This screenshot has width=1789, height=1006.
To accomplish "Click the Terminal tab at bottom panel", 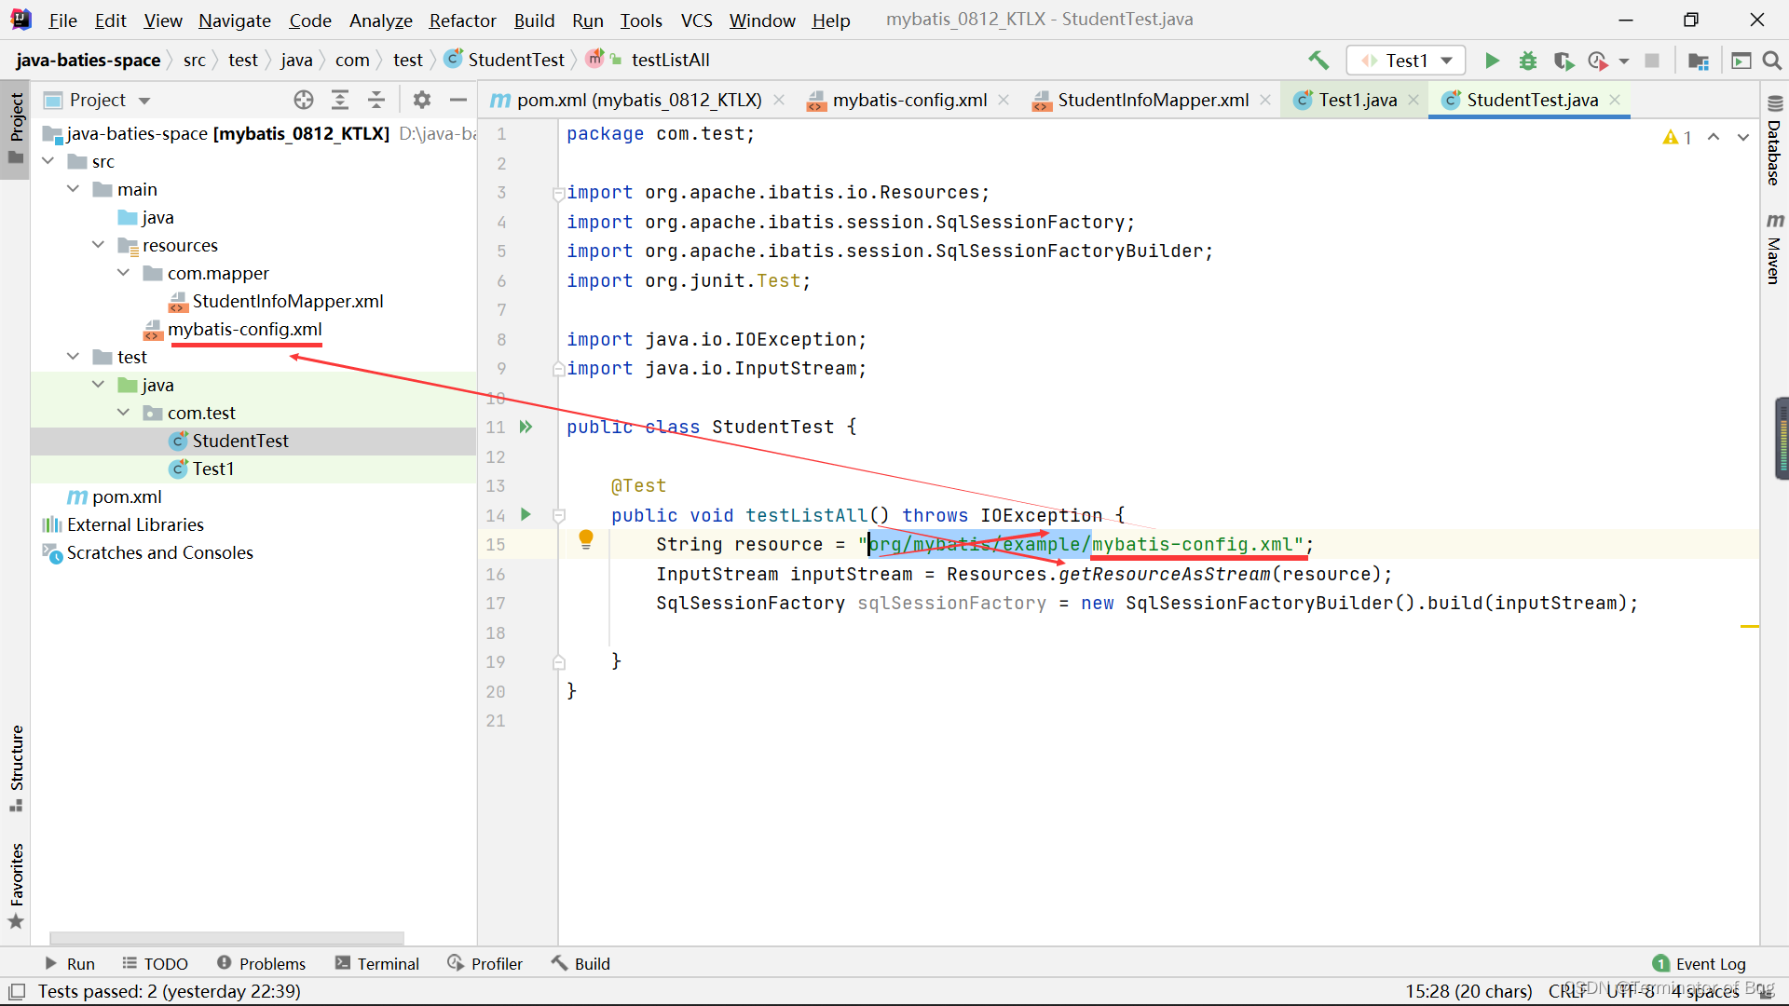I will tap(389, 963).
